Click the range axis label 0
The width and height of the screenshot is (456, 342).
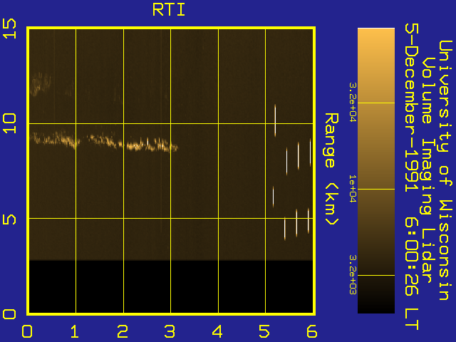click(9, 314)
